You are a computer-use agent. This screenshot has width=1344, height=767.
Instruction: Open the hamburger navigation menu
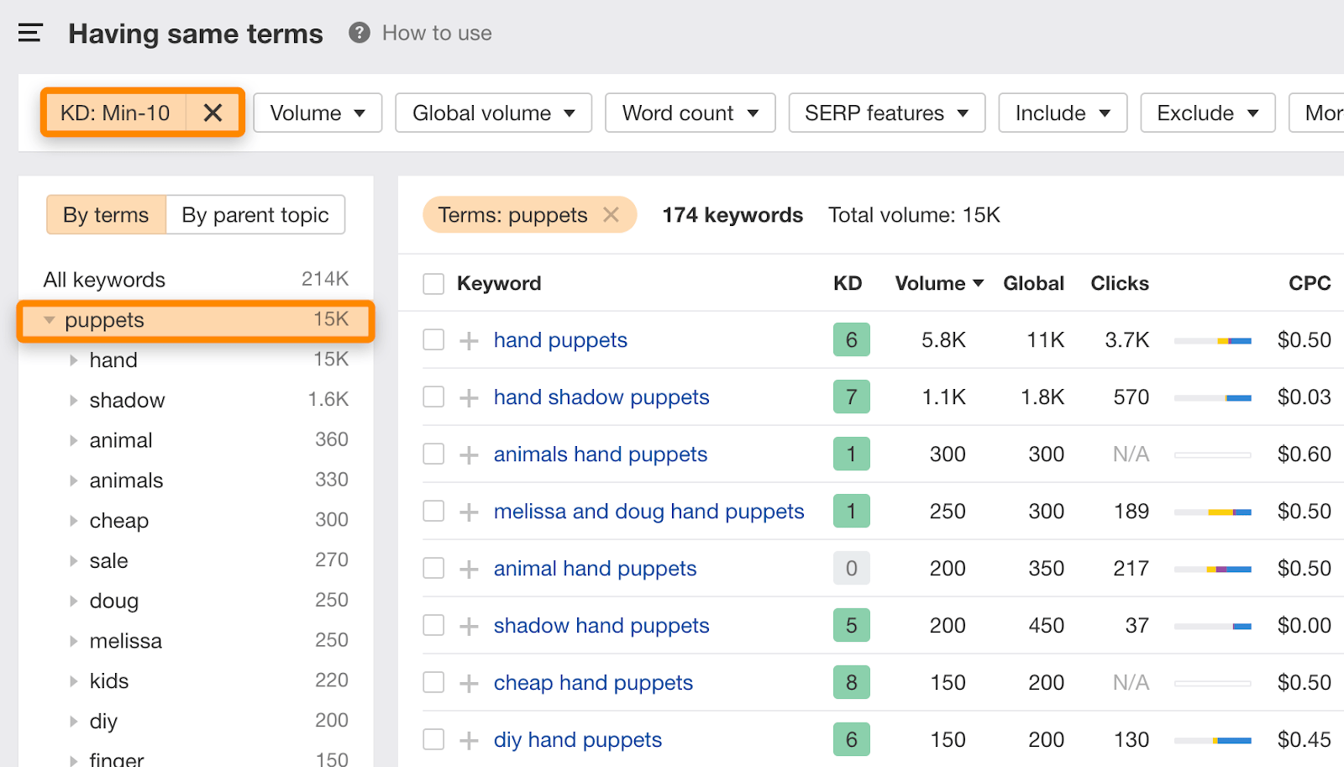tap(29, 32)
